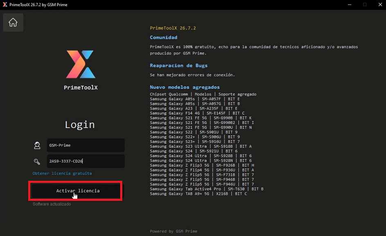The image size is (386, 236).
Task: Select the S24 Ultra SM-S928B row
Action: (x=201, y=156)
